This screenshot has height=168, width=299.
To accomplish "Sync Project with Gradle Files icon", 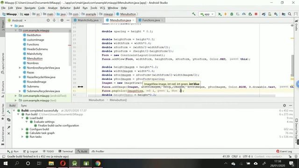I will click(263, 14).
